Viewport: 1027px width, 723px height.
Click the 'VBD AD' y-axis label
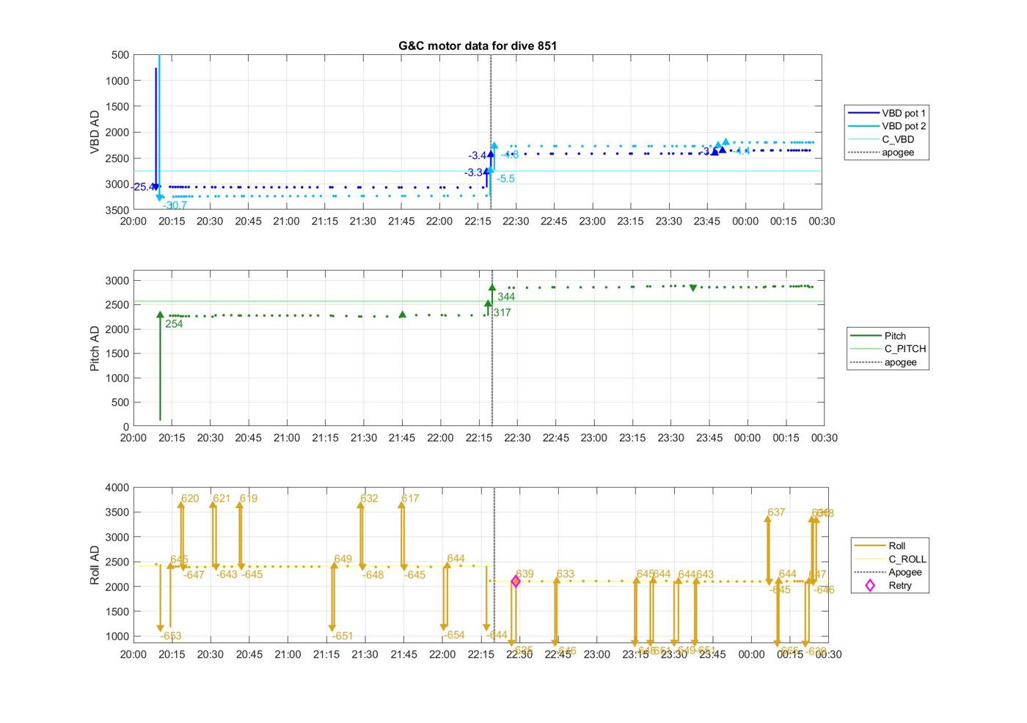tap(95, 132)
